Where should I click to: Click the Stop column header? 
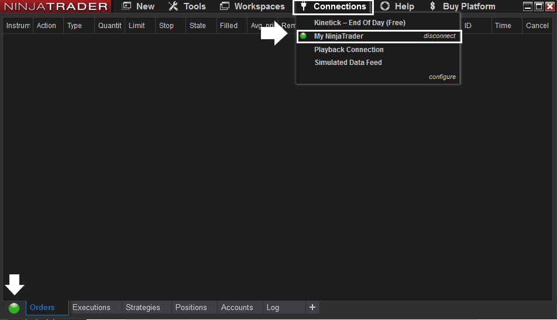click(x=170, y=26)
